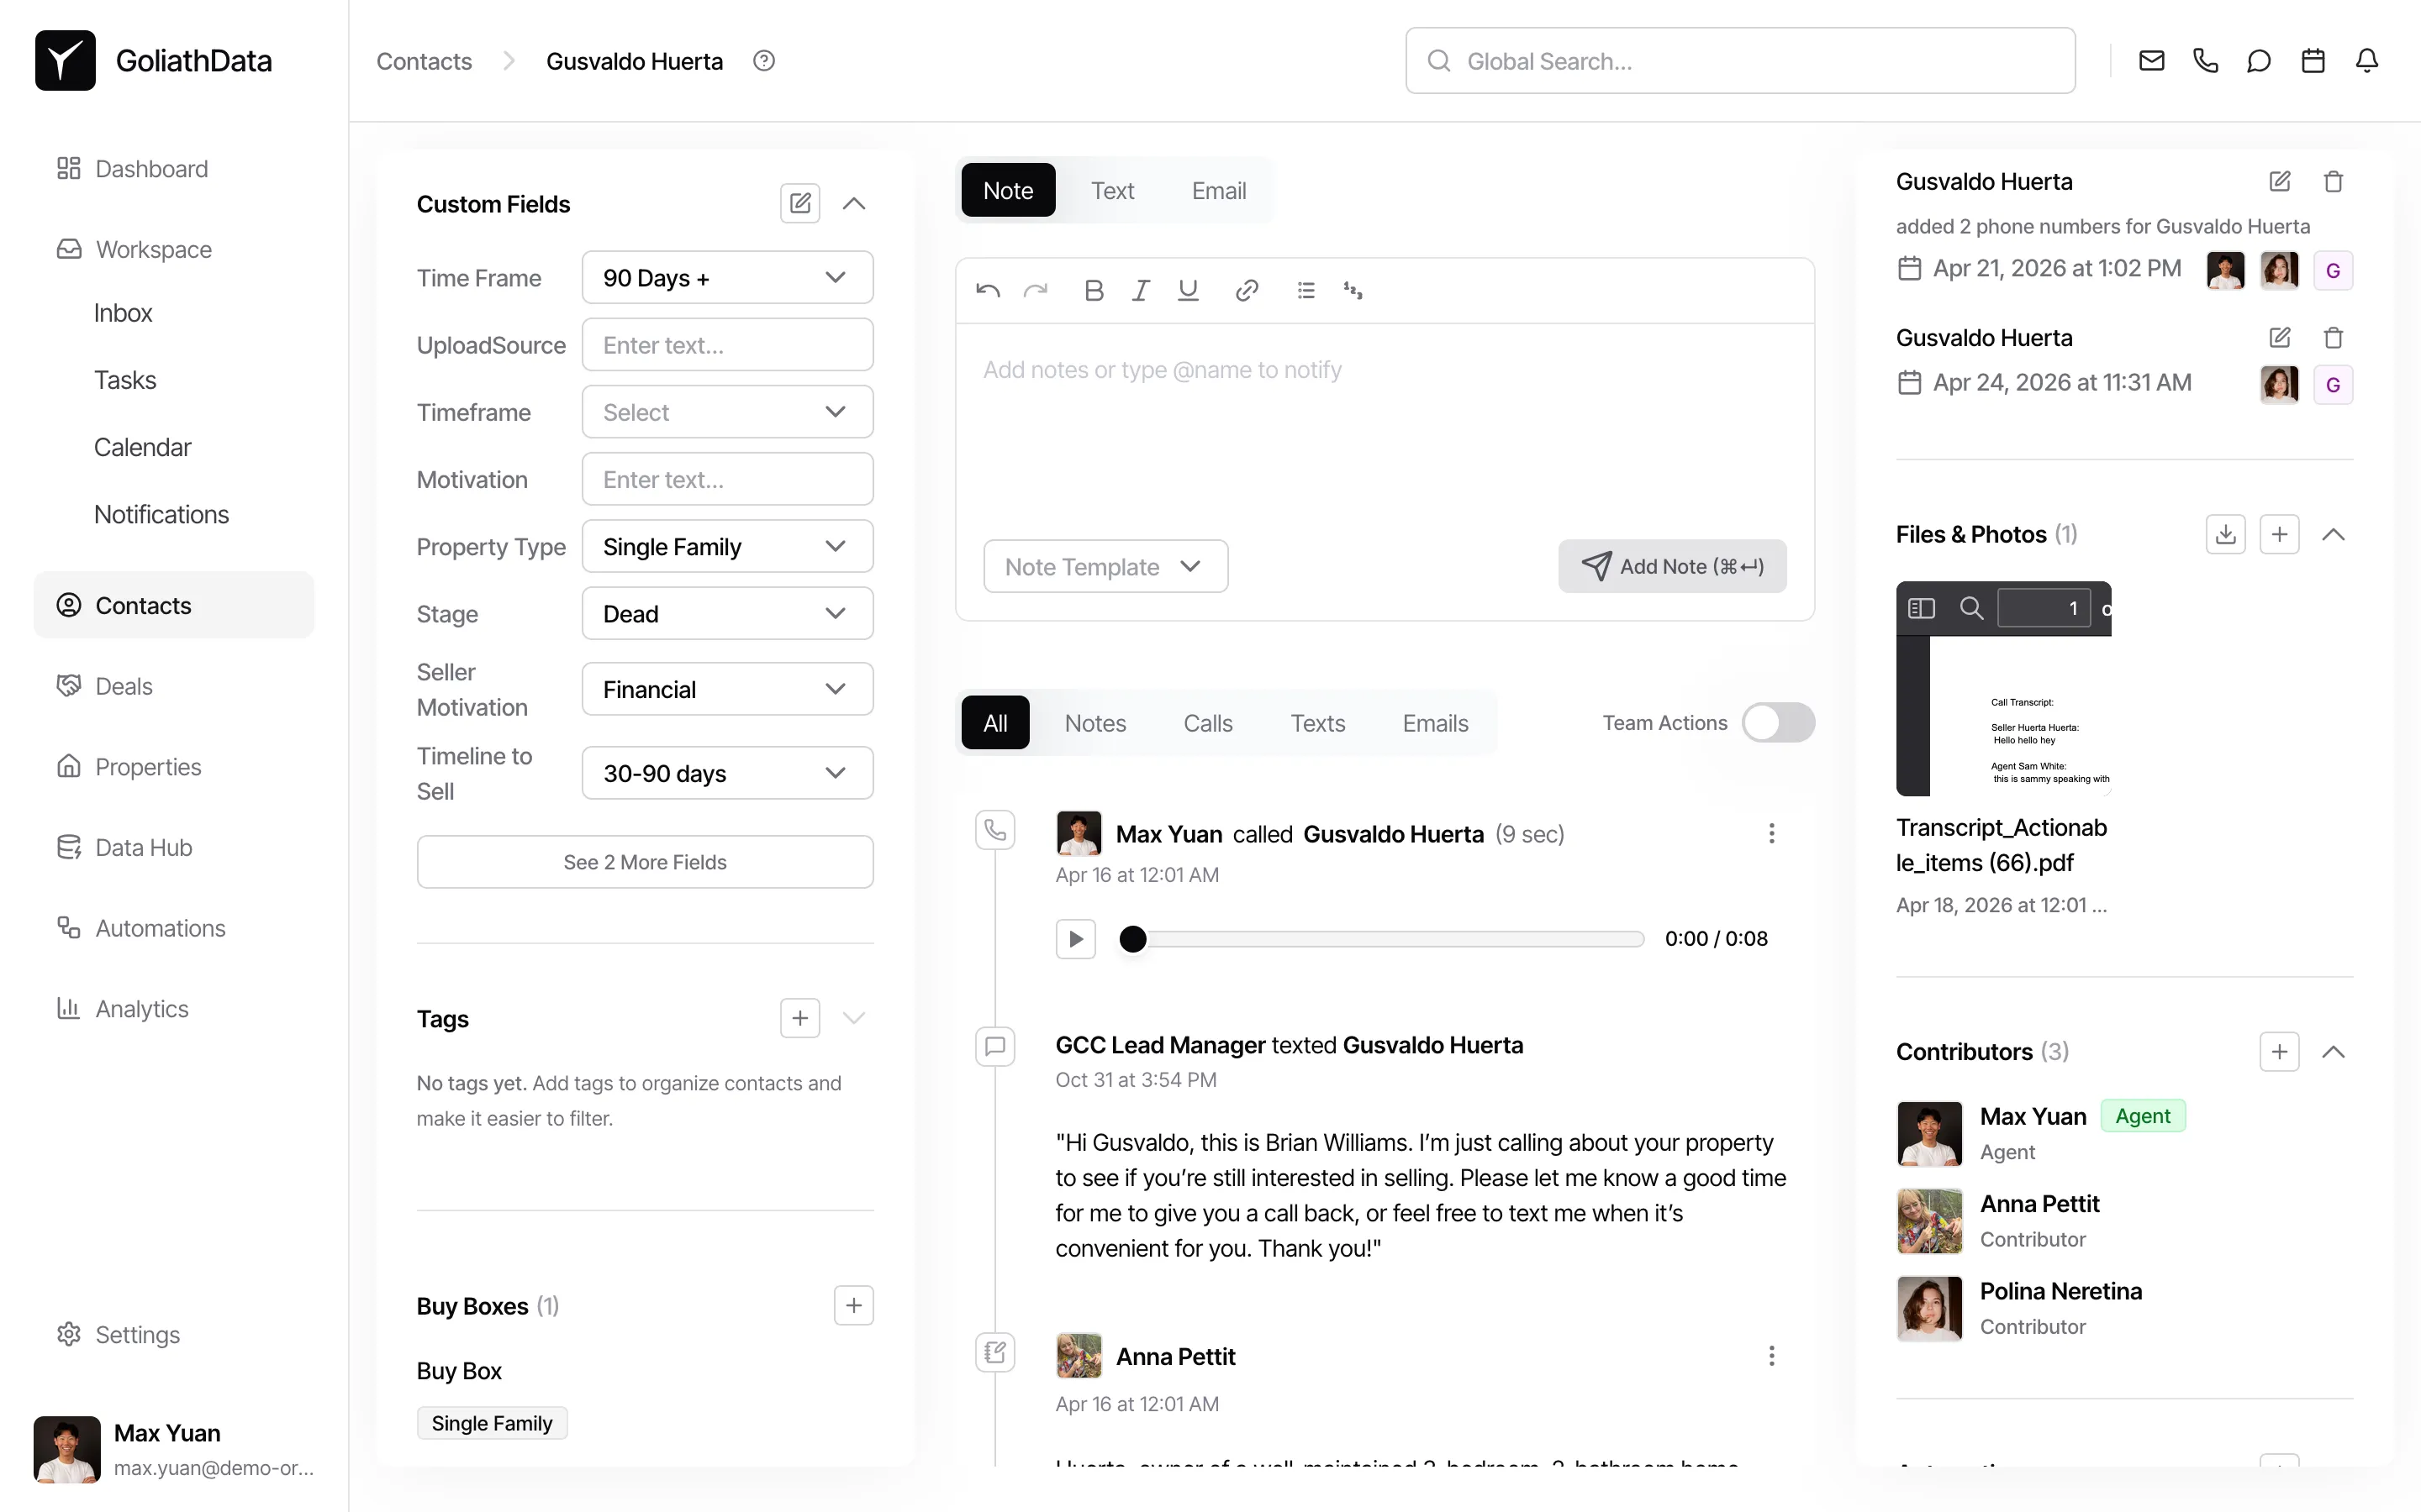2421x1512 pixels.
Task: Download files in Files & Photos
Action: [2225, 534]
